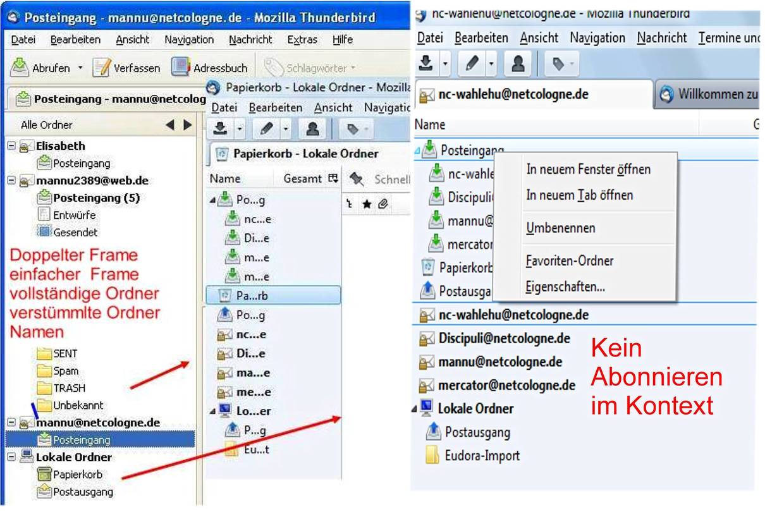
Task: Open Ansicht menu in the Papierkorb window
Action: 333,107
